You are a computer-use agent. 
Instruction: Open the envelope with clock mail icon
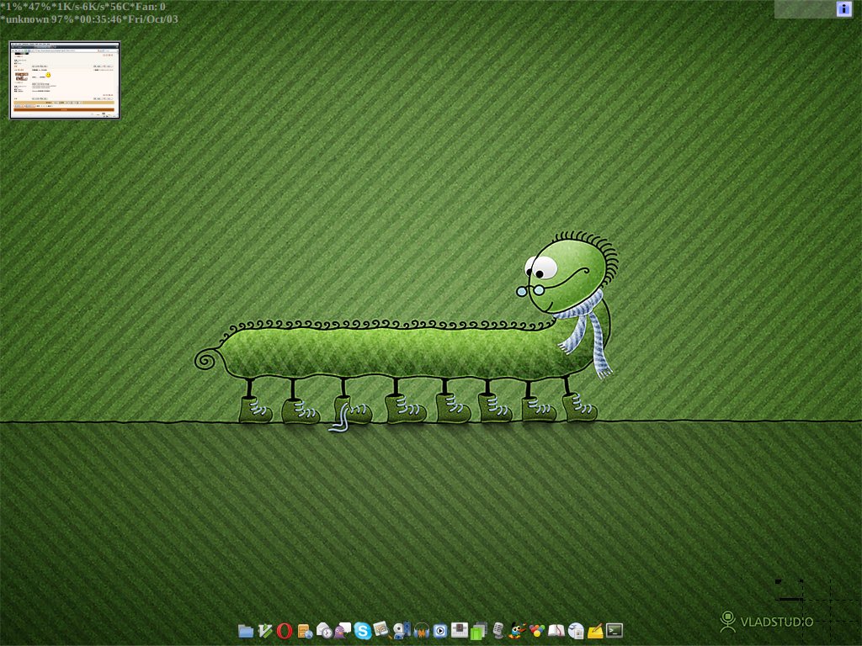point(324,631)
